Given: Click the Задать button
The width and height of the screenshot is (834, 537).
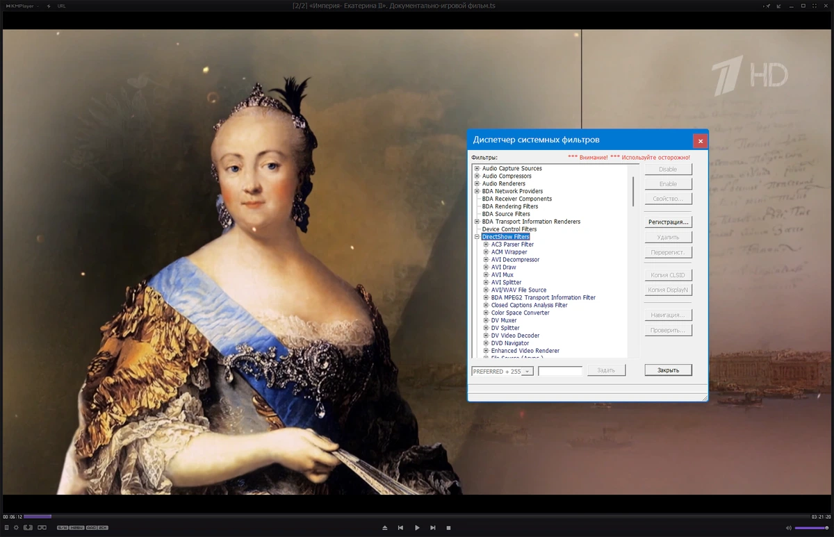Looking at the screenshot, I should [606, 370].
